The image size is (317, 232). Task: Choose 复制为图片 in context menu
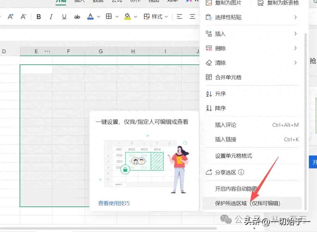coord(223,3)
